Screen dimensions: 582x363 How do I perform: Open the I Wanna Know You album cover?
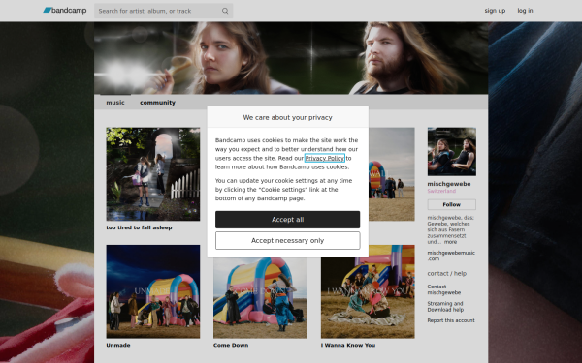click(368, 291)
